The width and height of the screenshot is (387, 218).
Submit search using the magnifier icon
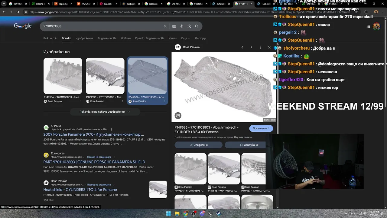click(197, 26)
